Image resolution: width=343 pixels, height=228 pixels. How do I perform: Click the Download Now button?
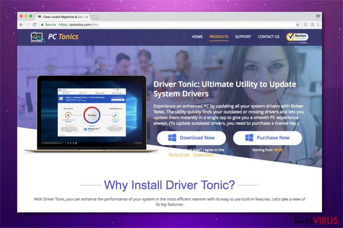192,138
